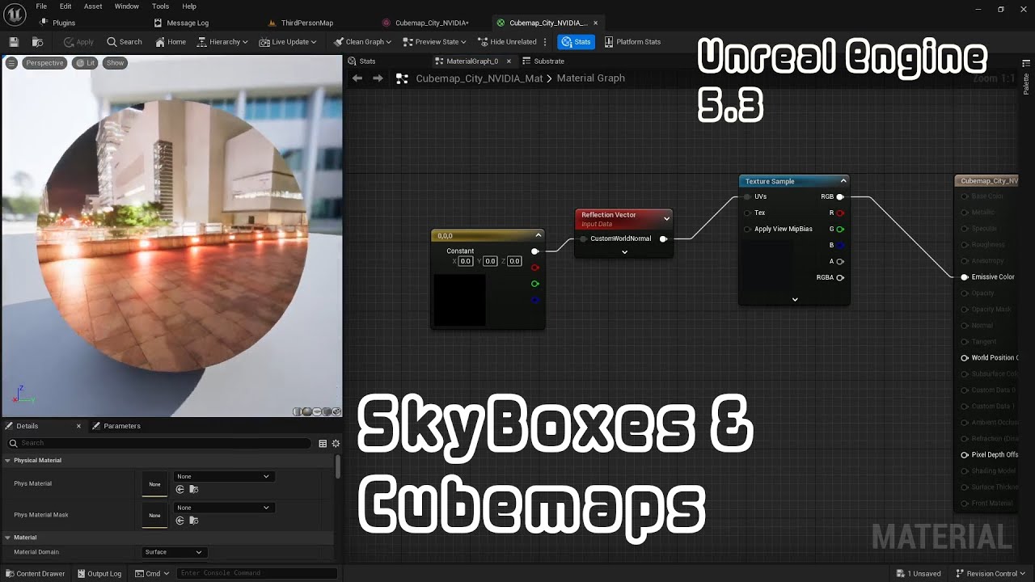Click Texture Sample UVs input pin
Image resolution: width=1035 pixels, height=582 pixels.
coord(747,196)
